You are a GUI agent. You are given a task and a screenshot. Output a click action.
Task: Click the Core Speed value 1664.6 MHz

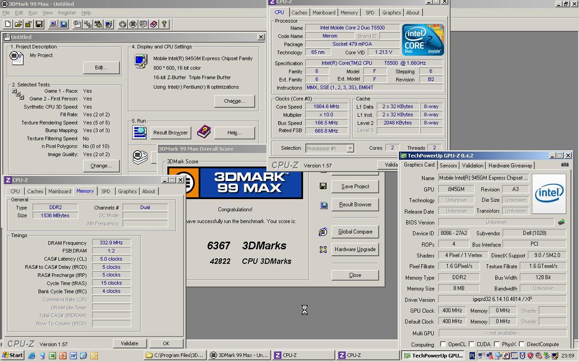click(x=326, y=107)
